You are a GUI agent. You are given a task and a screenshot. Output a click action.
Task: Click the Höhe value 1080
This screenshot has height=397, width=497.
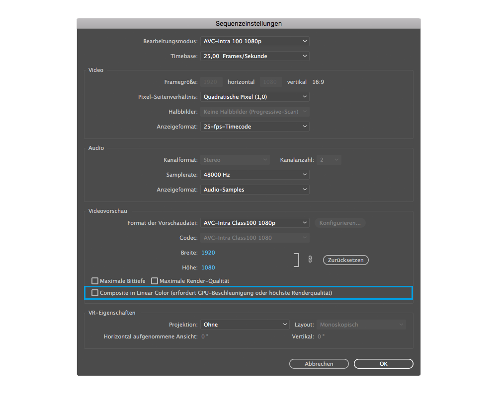[x=208, y=267]
